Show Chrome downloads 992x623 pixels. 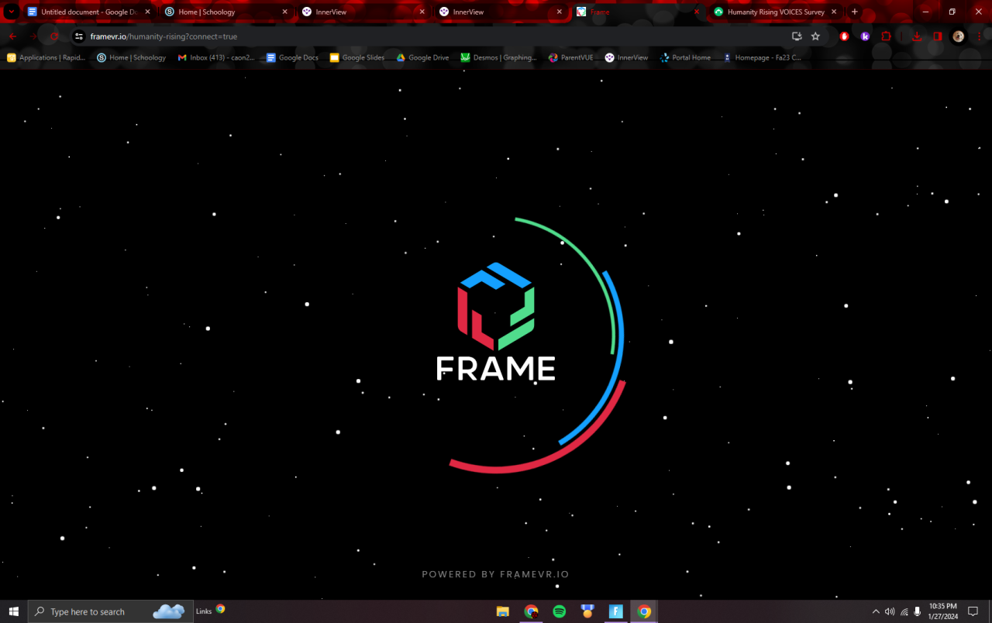[917, 36]
